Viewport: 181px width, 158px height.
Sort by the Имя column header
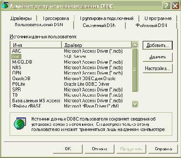(36, 45)
